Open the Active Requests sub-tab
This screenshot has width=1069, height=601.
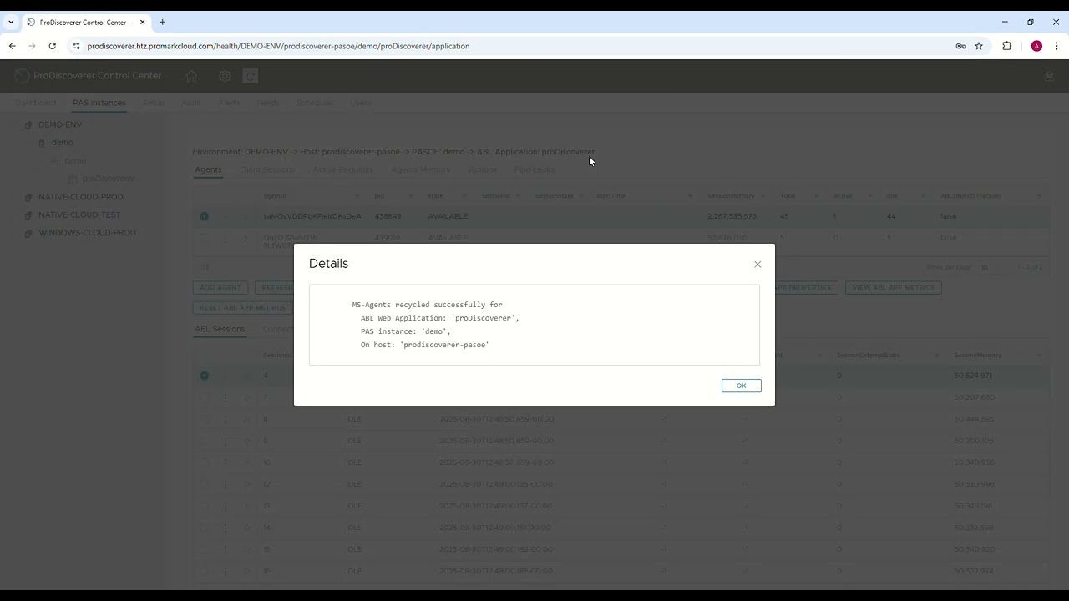pos(342,169)
